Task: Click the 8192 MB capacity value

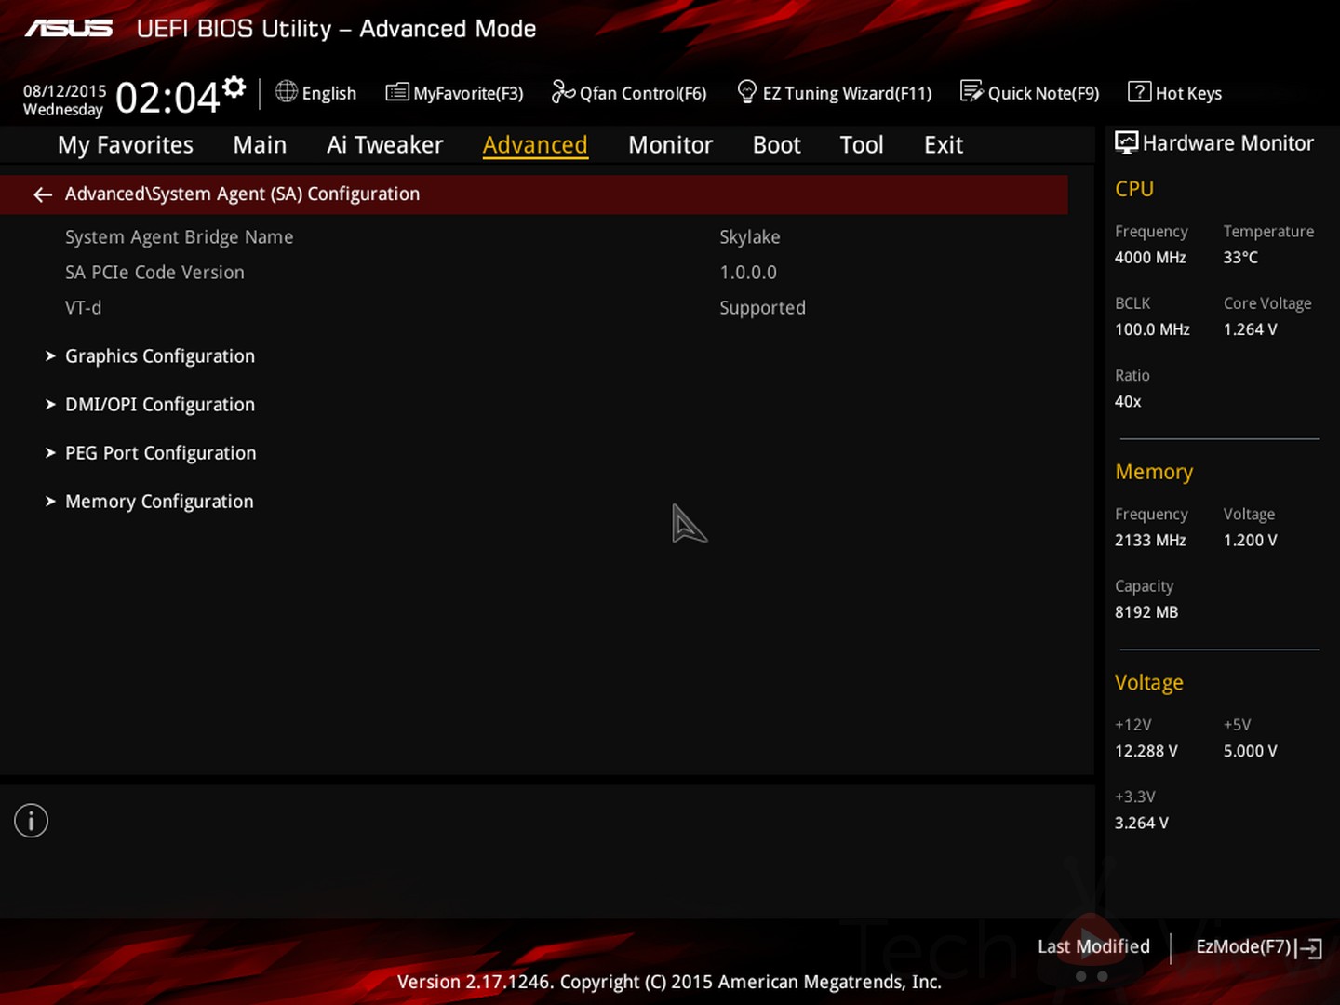Action: click(1146, 612)
